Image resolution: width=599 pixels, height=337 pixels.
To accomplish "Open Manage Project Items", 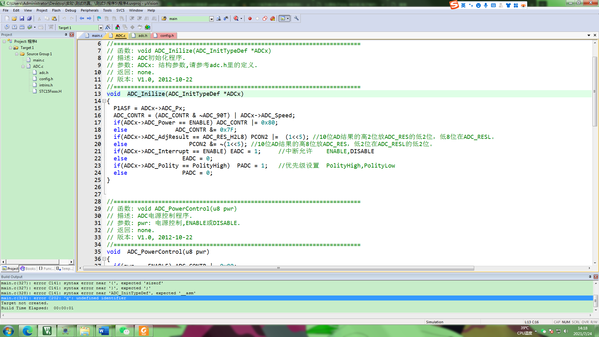I will point(118,27).
